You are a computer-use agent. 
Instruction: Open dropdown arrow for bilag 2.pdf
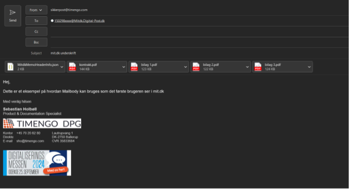pyautogui.click(x=247, y=67)
